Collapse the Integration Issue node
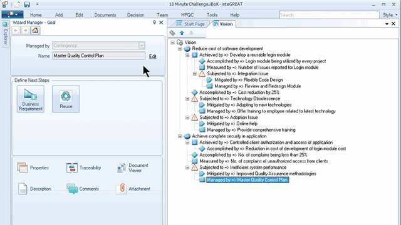This screenshot has height=225, width=401. click(x=195, y=74)
